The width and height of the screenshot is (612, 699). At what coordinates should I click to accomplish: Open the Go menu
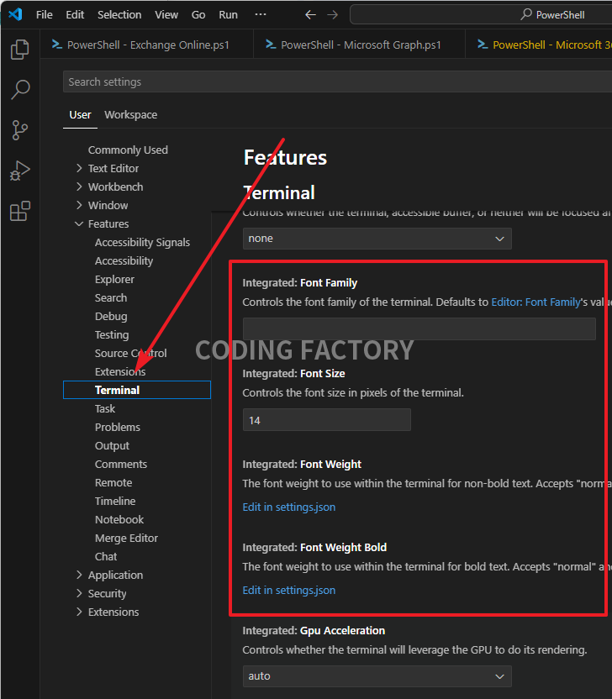point(198,15)
